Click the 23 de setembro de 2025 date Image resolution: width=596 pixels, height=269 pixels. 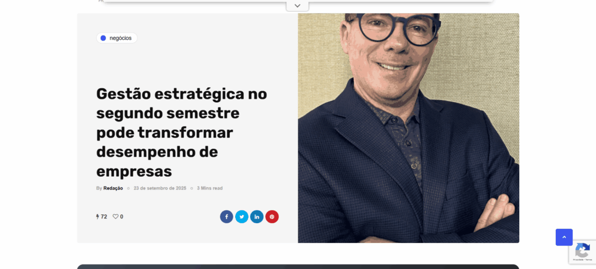[x=160, y=188]
